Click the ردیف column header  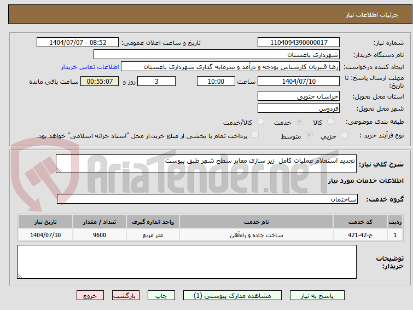[395, 222]
